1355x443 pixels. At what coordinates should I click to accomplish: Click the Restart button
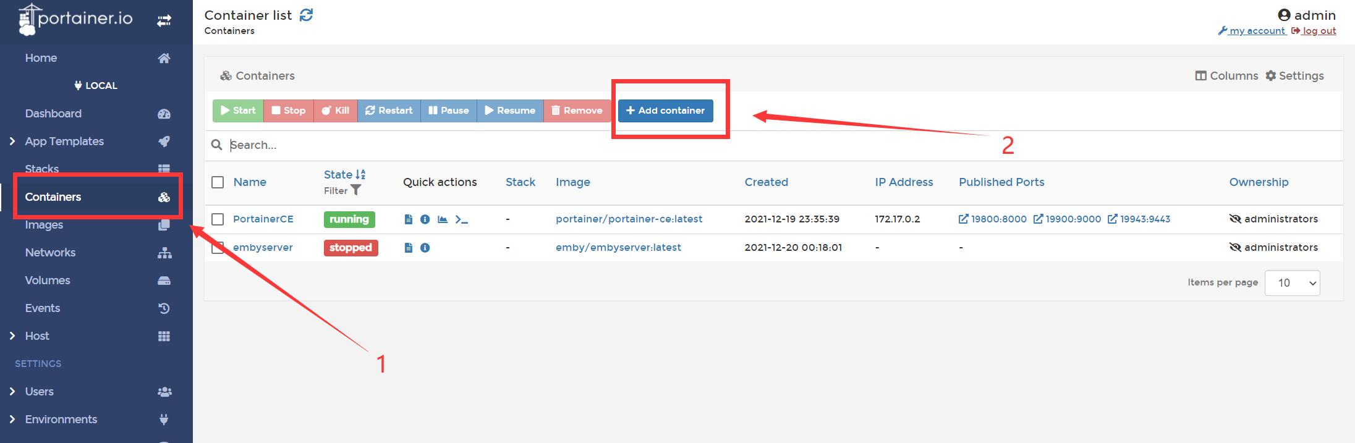[389, 111]
